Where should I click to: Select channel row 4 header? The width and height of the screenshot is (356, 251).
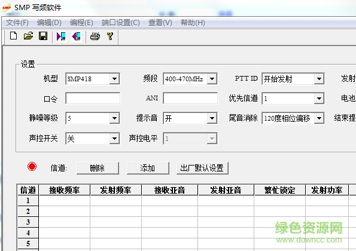[x=28, y=233]
